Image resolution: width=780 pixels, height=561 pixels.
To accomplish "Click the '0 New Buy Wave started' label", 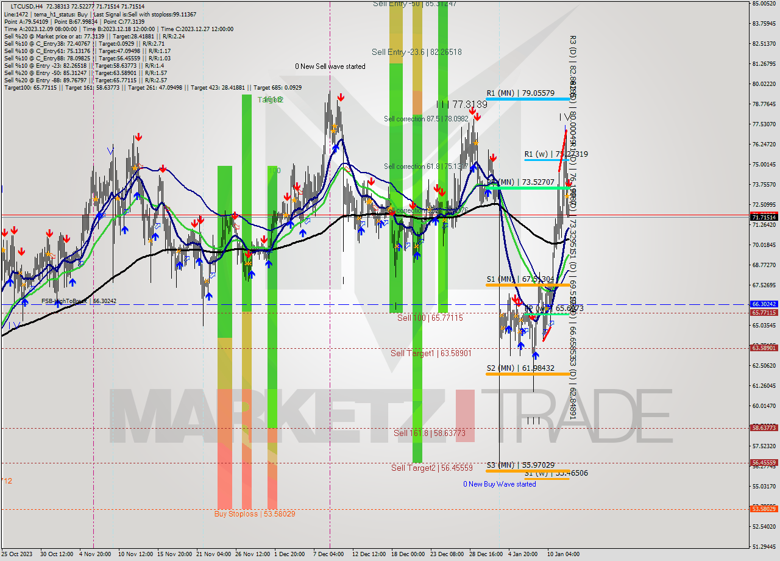I will tap(500, 484).
